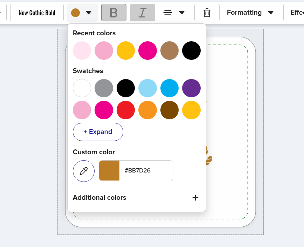Click the custom color hex code field

[146, 171]
